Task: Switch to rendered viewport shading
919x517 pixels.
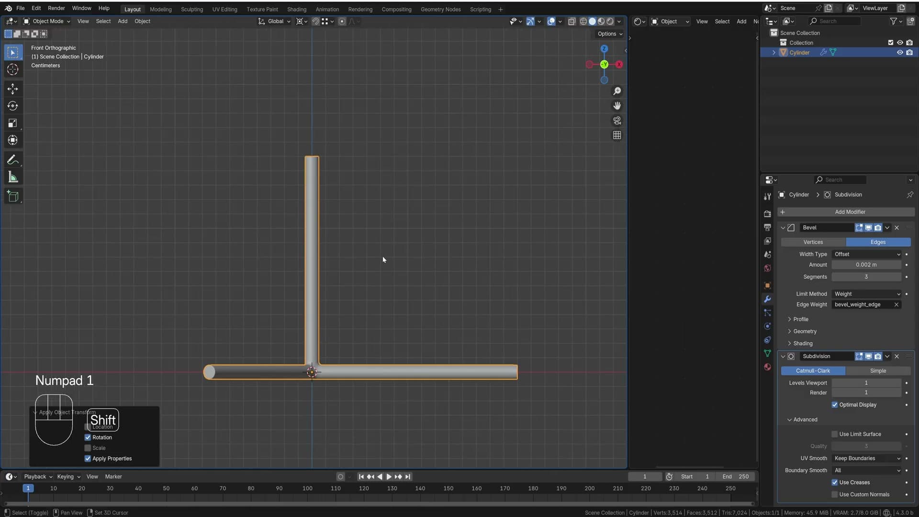Action: tap(610, 22)
